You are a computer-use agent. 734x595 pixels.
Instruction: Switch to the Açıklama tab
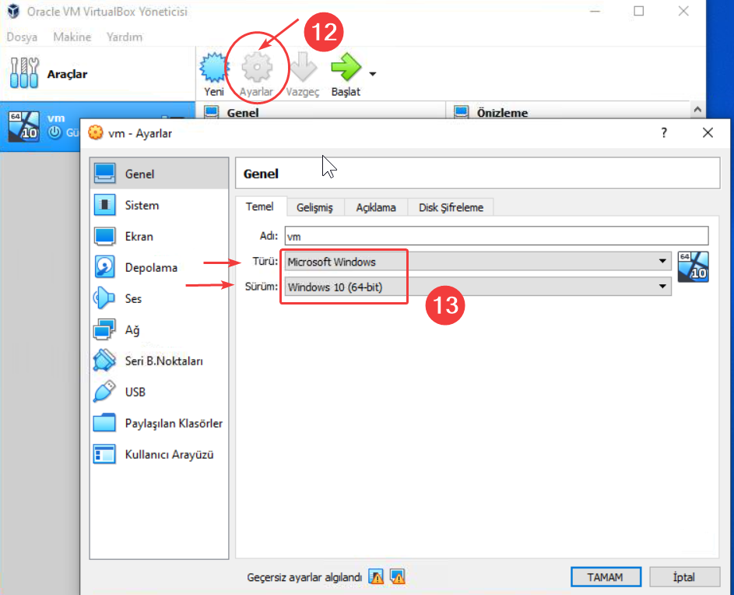tap(376, 207)
